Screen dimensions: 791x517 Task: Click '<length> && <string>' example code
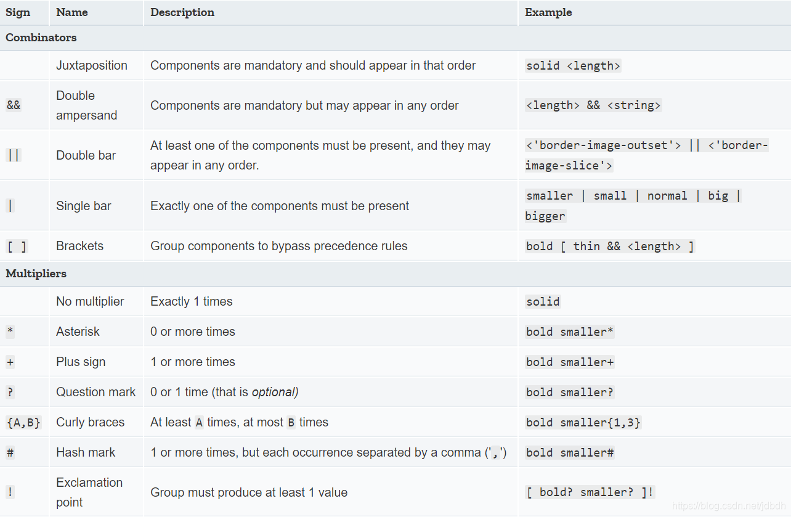(593, 105)
